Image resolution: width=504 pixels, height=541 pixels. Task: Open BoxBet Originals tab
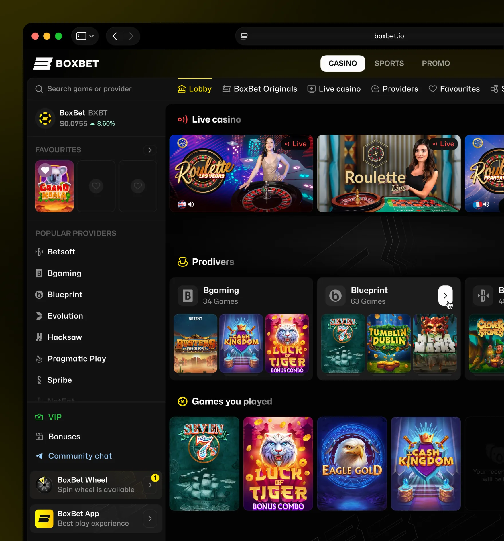click(260, 89)
